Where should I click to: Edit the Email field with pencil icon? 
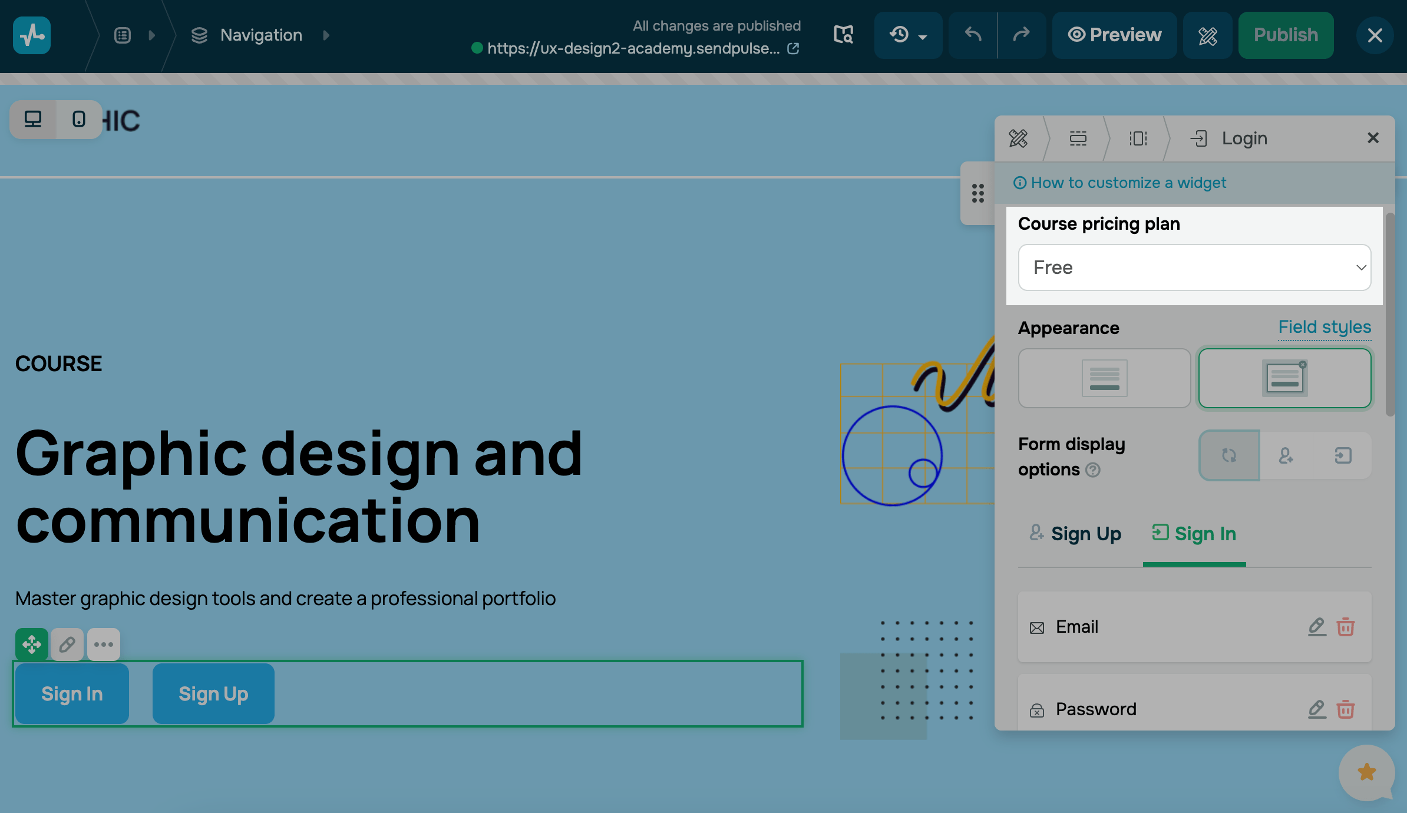pos(1316,626)
